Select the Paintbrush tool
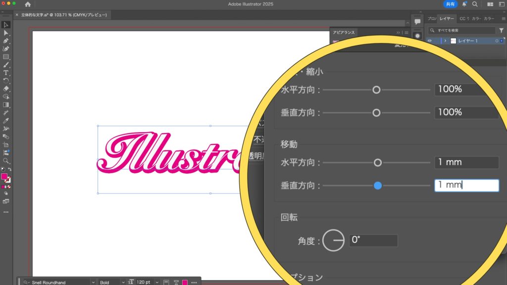The height and width of the screenshot is (285, 507). (x=6, y=65)
